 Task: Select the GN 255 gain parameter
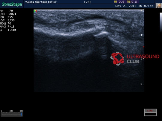7,17
